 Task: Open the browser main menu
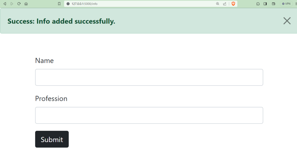(296, 4)
